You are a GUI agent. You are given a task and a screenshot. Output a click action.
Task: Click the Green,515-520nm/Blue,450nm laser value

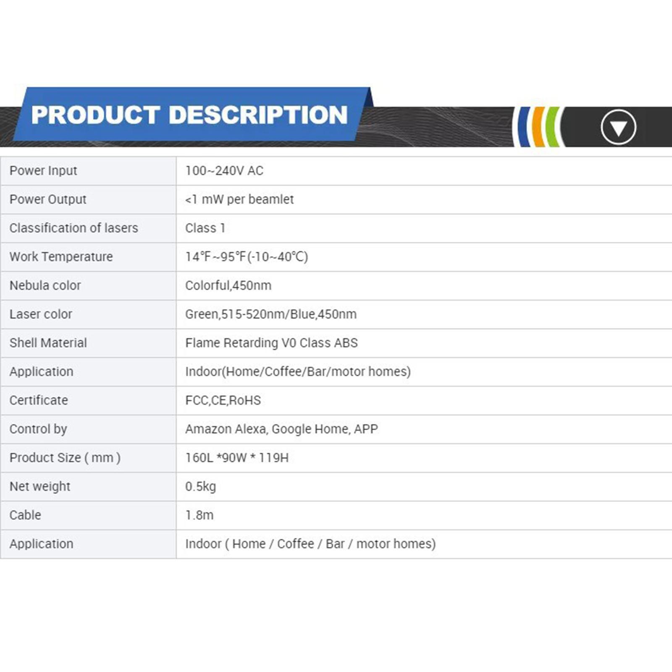[x=271, y=314]
